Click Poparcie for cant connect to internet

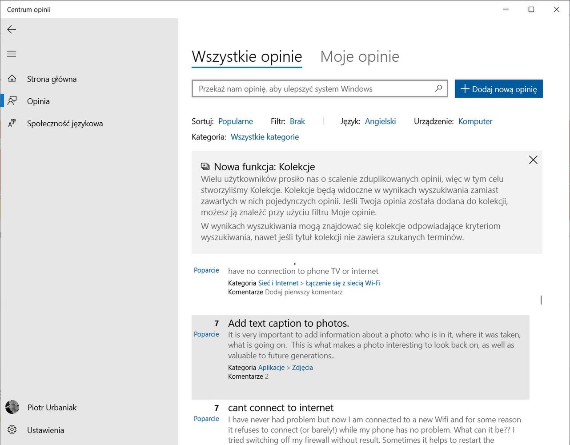[206, 419]
